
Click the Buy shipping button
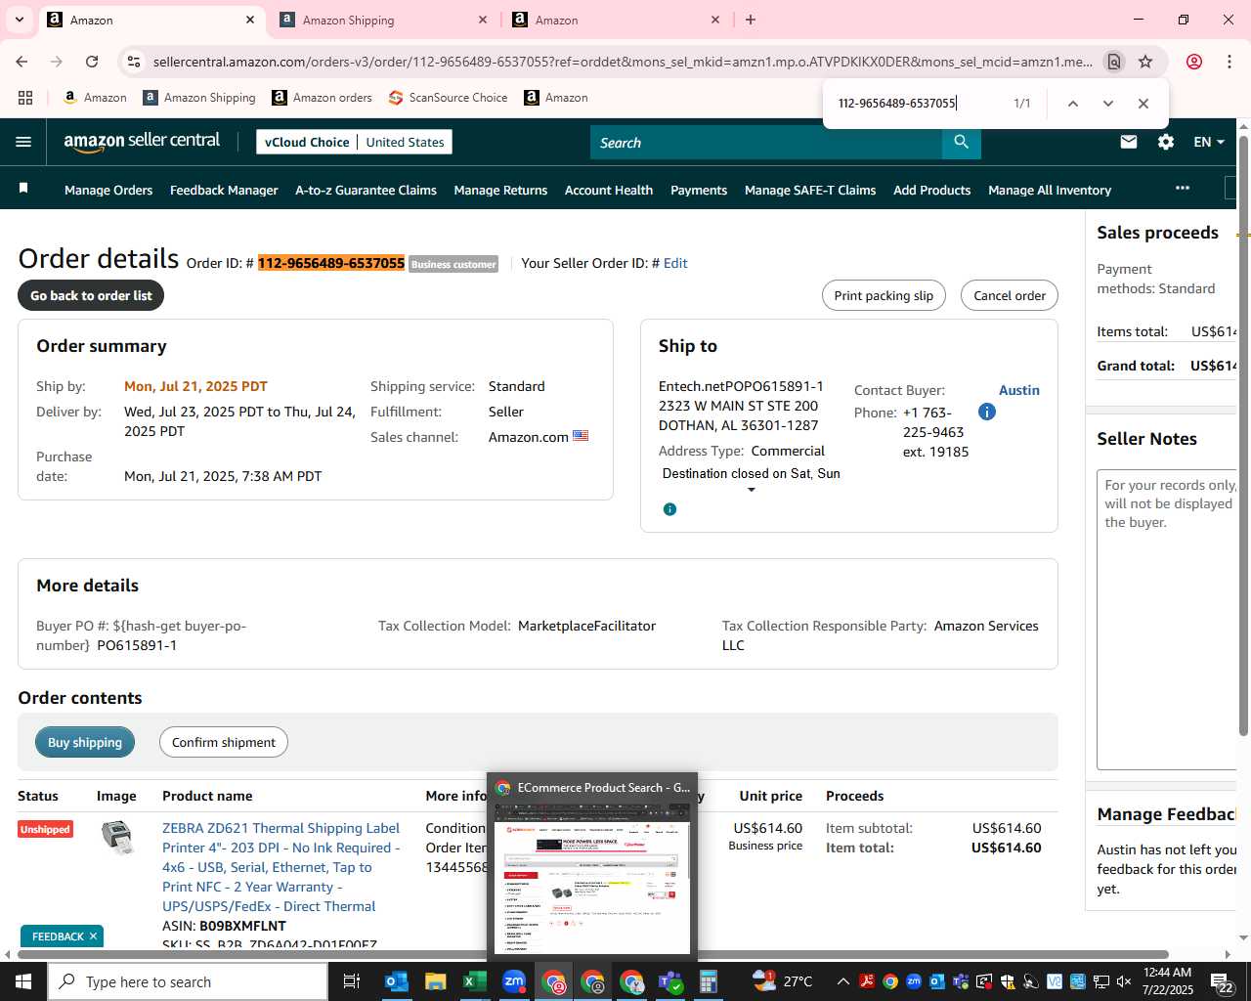click(x=85, y=742)
